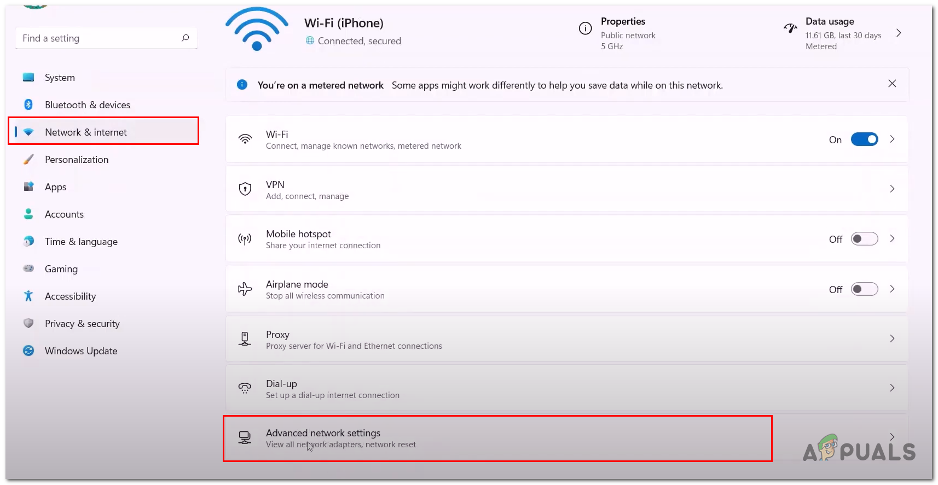Click the Airplane mode plane icon
938x485 pixels.
point(245,289)
